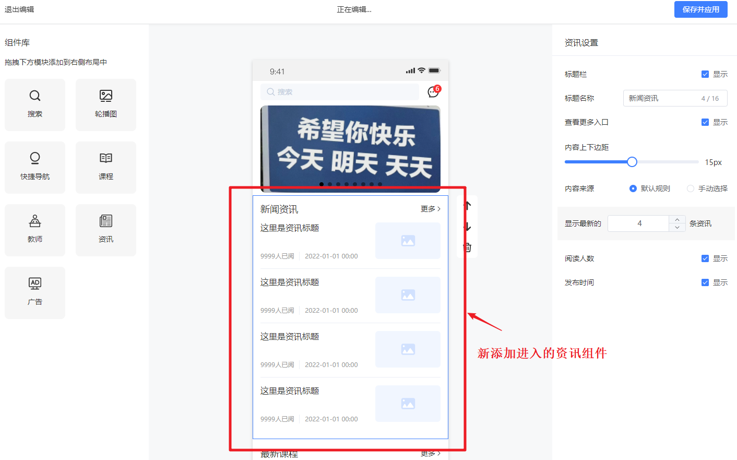Click the image placeholder of second news item
The height and width of the screenshot is (460, 737).
click(408, 295)
